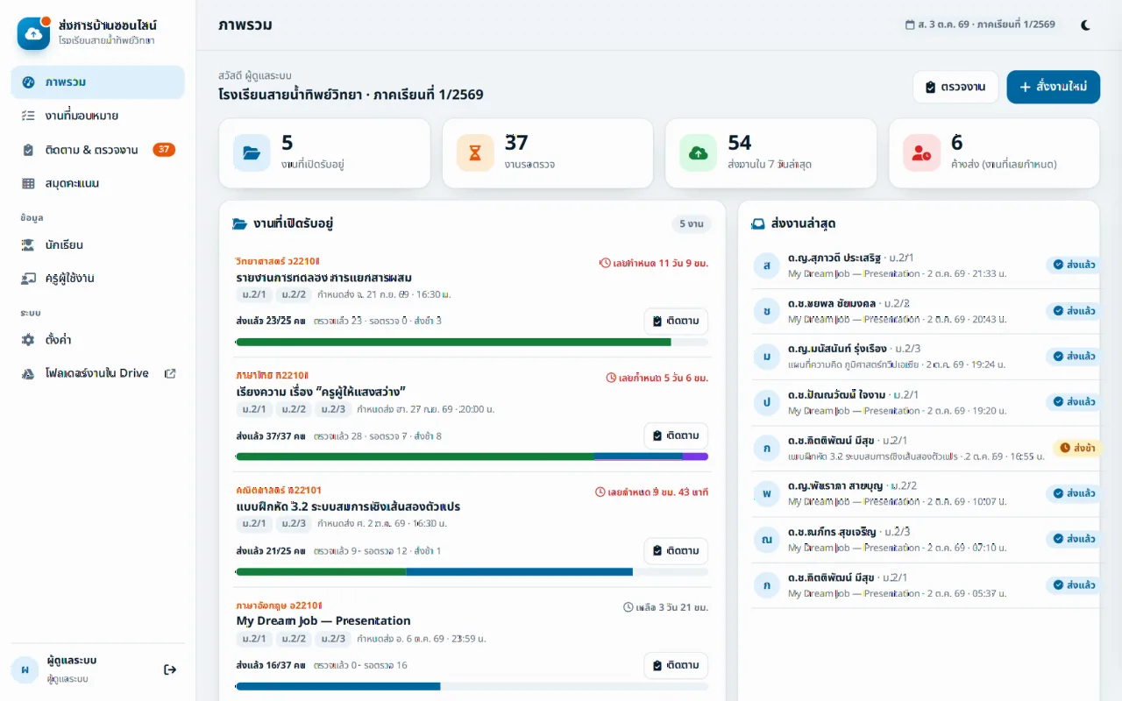Open สมุดคะแนน in the sidebar
This screenshot has width=1122, height=701.
(x=97, y=183)
